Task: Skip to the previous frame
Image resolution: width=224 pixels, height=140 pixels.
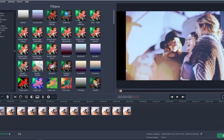Action: [x=172, y=97]
